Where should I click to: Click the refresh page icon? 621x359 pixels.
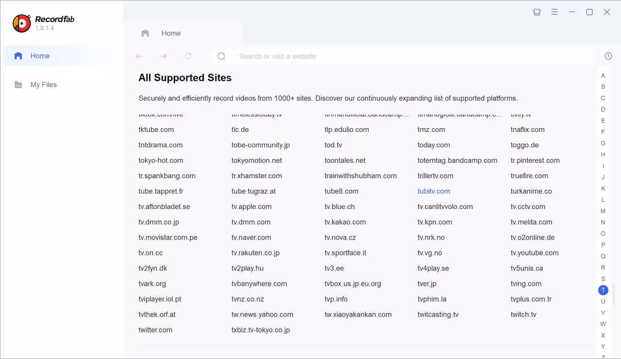[188, 56]
